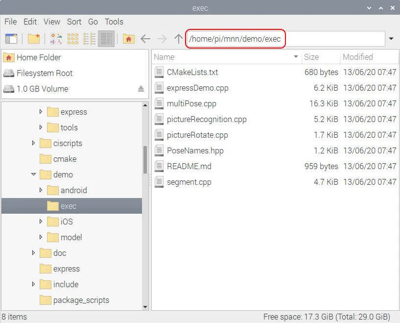The width and height of the screenshot is (400, 323).
Task: Open the Go menu
Action: point(93,22)
